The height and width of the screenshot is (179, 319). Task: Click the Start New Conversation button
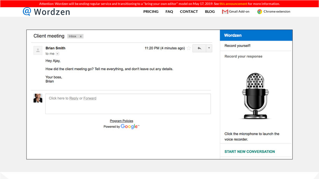(250, 152)
